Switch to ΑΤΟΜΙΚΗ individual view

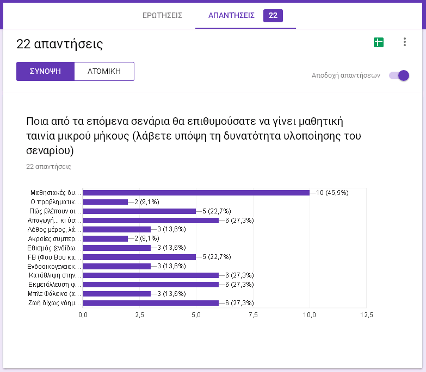[x=104, y=71]
